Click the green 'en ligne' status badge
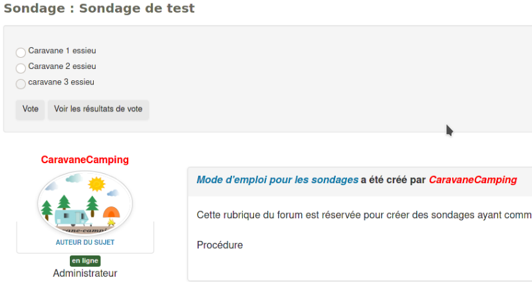This screenshot has width=532, height=282. coord(85,261)
